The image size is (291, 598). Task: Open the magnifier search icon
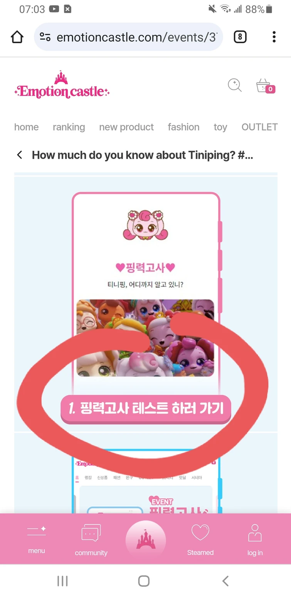234,85
